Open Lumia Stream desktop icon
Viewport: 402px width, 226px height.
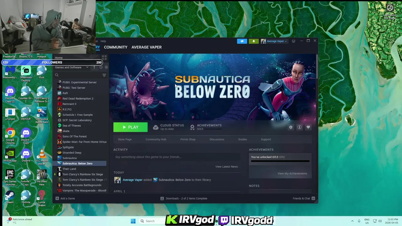pos(41,198)
